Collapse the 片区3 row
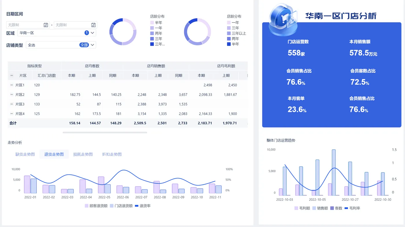Screen dimensions: 405x227 [x=12, y=104]
